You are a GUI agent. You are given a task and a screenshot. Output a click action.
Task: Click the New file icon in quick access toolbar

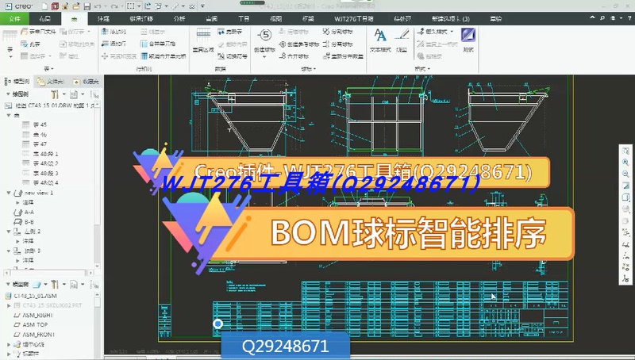pos(44,6)
